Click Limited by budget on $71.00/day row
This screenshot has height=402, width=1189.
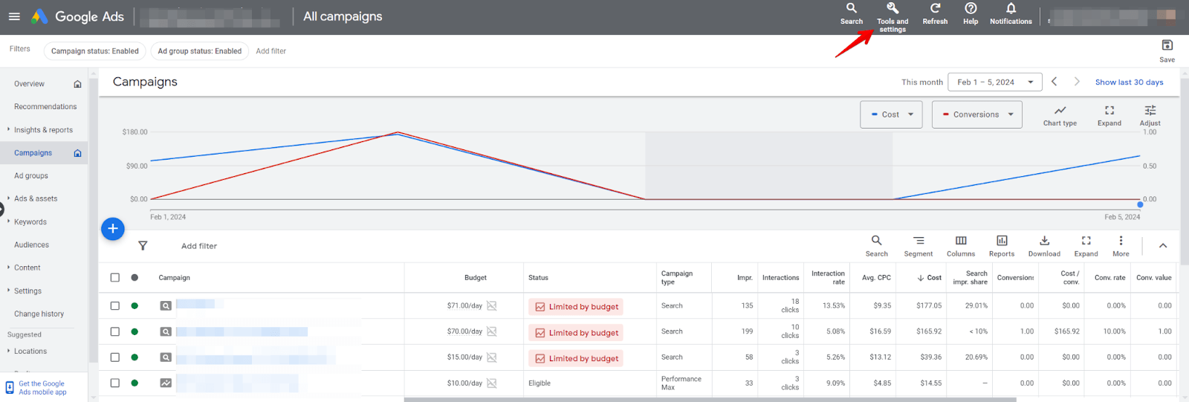(x=576, y=307)
